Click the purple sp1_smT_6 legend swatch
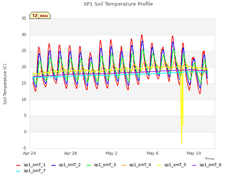The image size is (237, 178). point(194,165)
